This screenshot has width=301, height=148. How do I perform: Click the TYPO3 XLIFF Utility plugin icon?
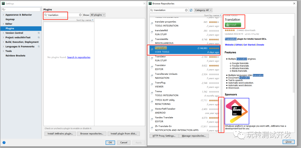click(x=152, y=102)
